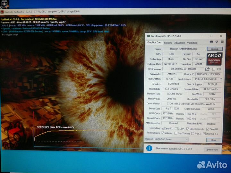Toggle the Ray Tracing checkbox
This screenshot has height=173, width=231.
coord(176,133)
